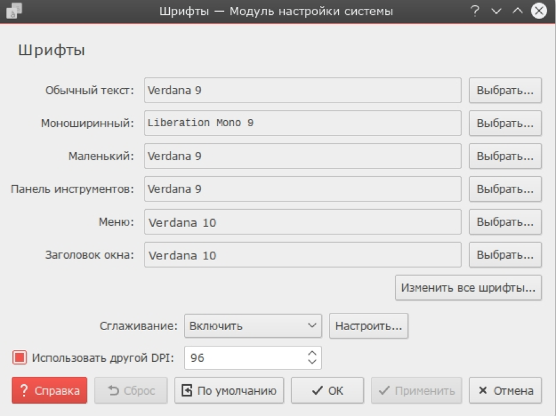Click the Заголовок окна font field
This screenshot has height=416, width=556.
tap(302, 255)
